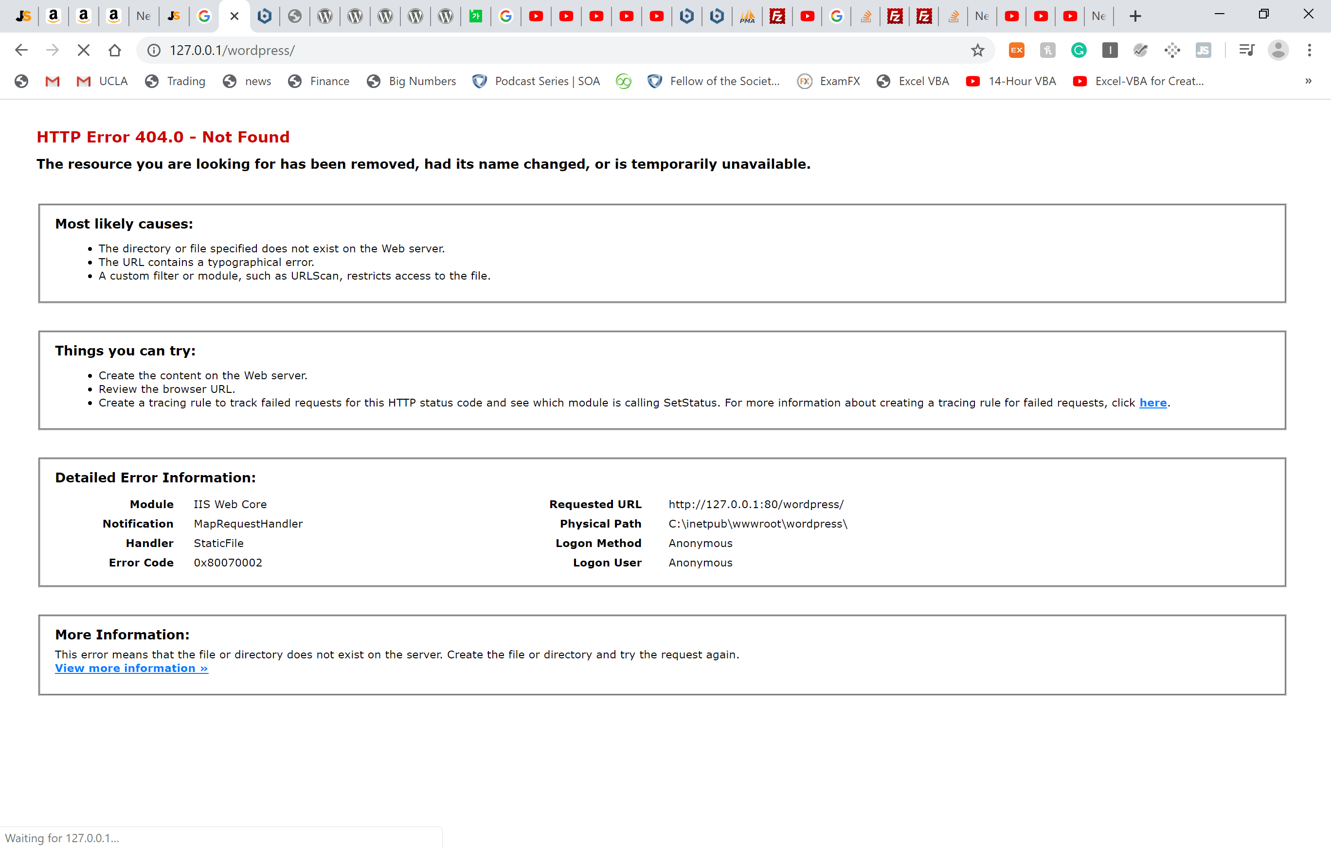Open the Grammarly extension
The image size is (1331, 848).
[1079, 50]
